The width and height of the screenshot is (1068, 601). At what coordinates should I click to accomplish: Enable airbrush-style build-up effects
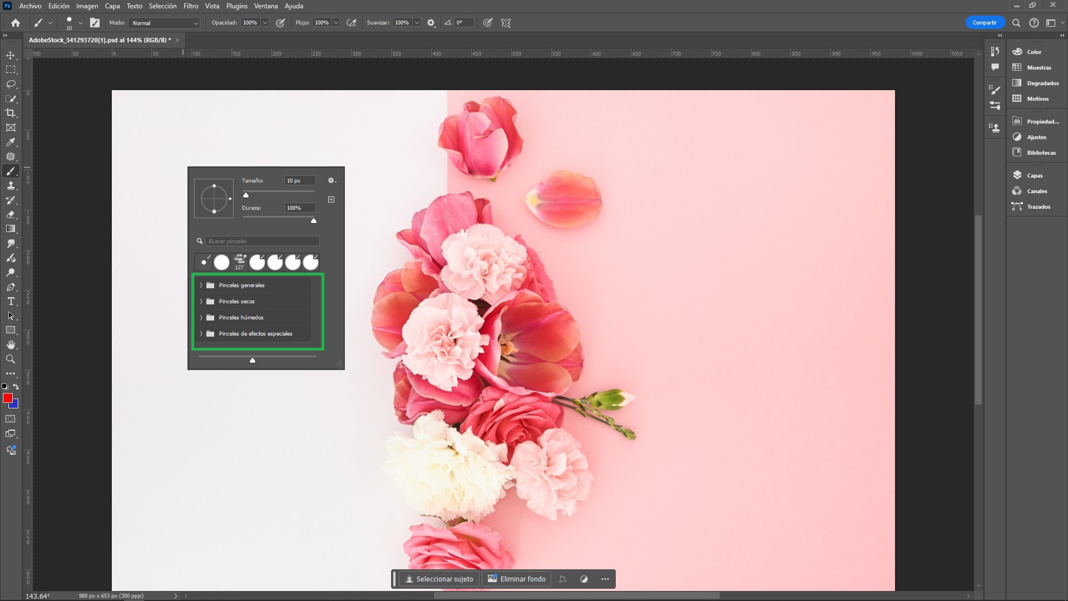352,23
